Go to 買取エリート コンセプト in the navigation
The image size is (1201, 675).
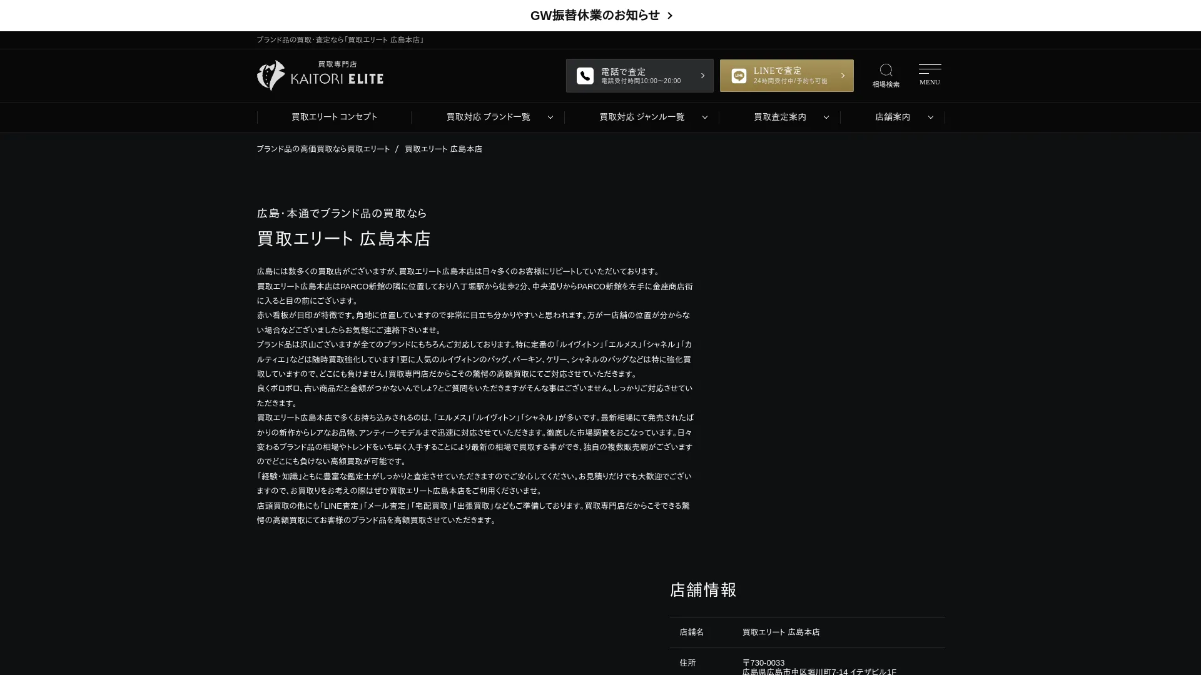click(x=334, y=117)
